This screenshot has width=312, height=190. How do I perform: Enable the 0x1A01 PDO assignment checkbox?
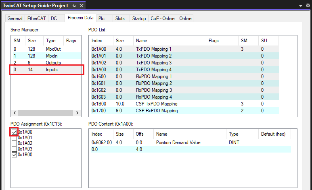15,138
